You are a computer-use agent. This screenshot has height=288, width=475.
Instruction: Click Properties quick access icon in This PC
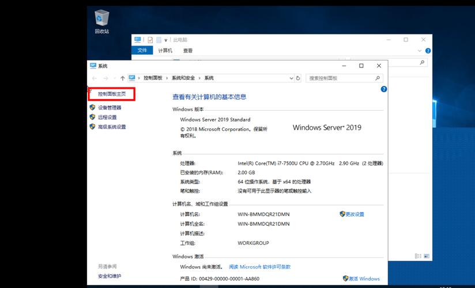[x=150, y=40]
